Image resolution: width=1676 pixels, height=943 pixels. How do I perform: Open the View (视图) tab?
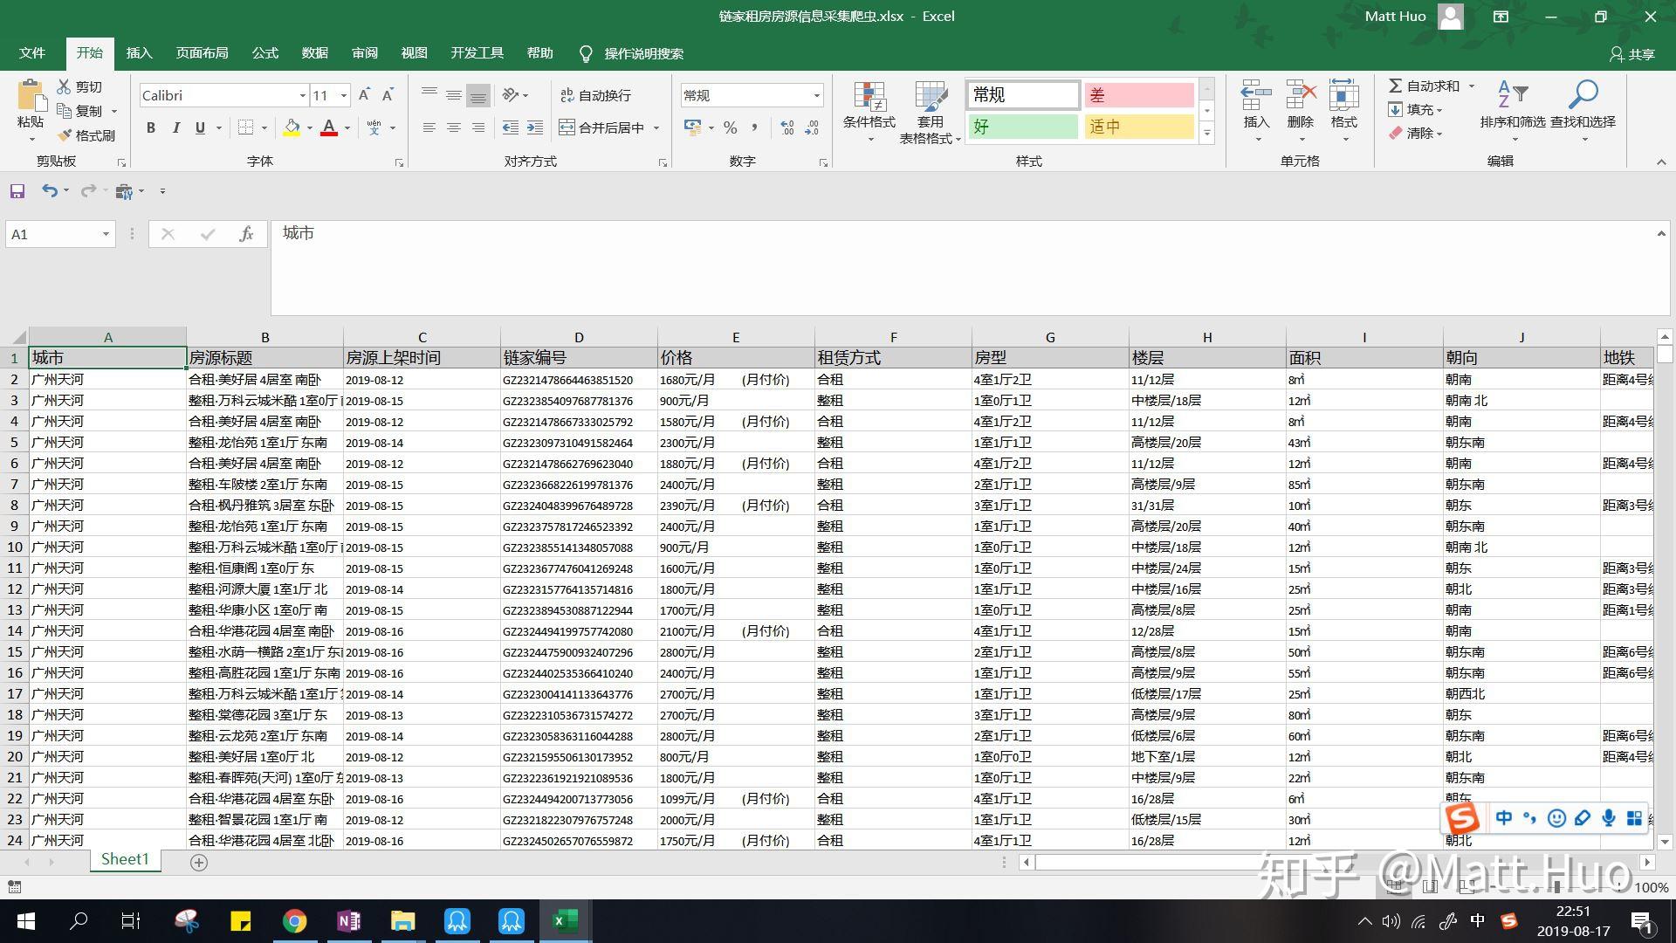click(415, 53)
